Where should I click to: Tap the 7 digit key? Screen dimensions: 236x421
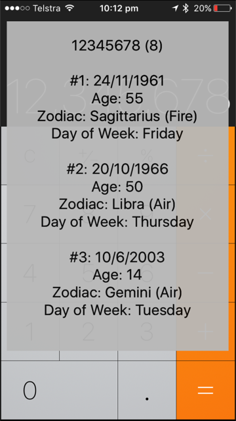(29, 214)
